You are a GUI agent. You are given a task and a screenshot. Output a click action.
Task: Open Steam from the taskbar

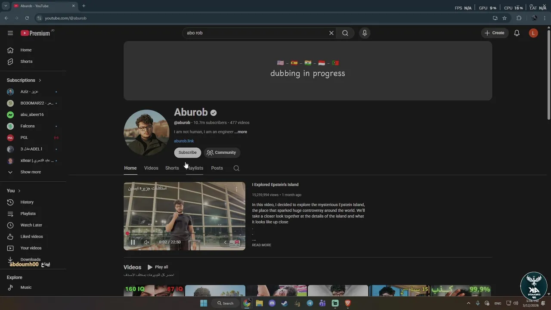(x=284, y=303)
